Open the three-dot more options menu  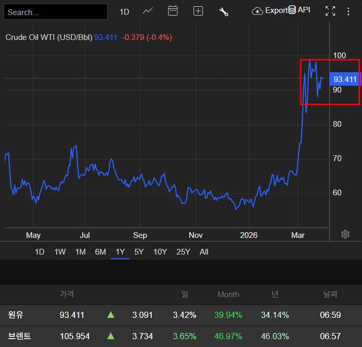(348, 11)
